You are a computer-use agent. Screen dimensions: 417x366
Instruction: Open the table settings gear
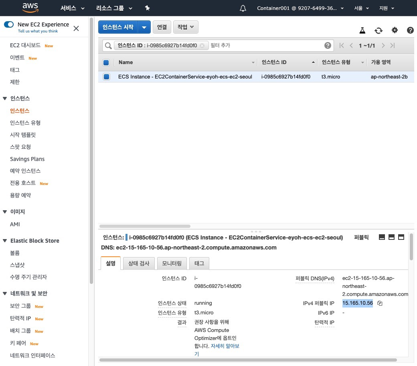coord(395,30)
